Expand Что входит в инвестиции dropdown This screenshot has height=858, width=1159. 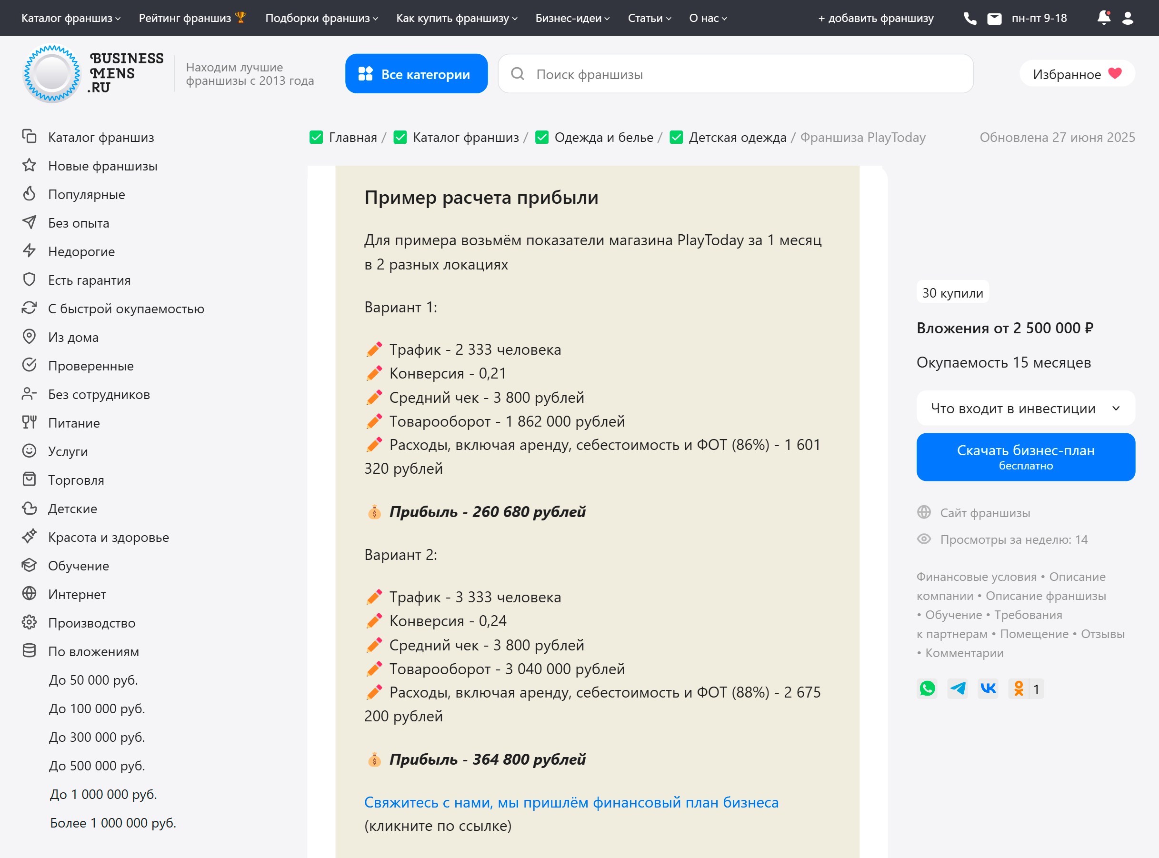tap(1026, 409)
